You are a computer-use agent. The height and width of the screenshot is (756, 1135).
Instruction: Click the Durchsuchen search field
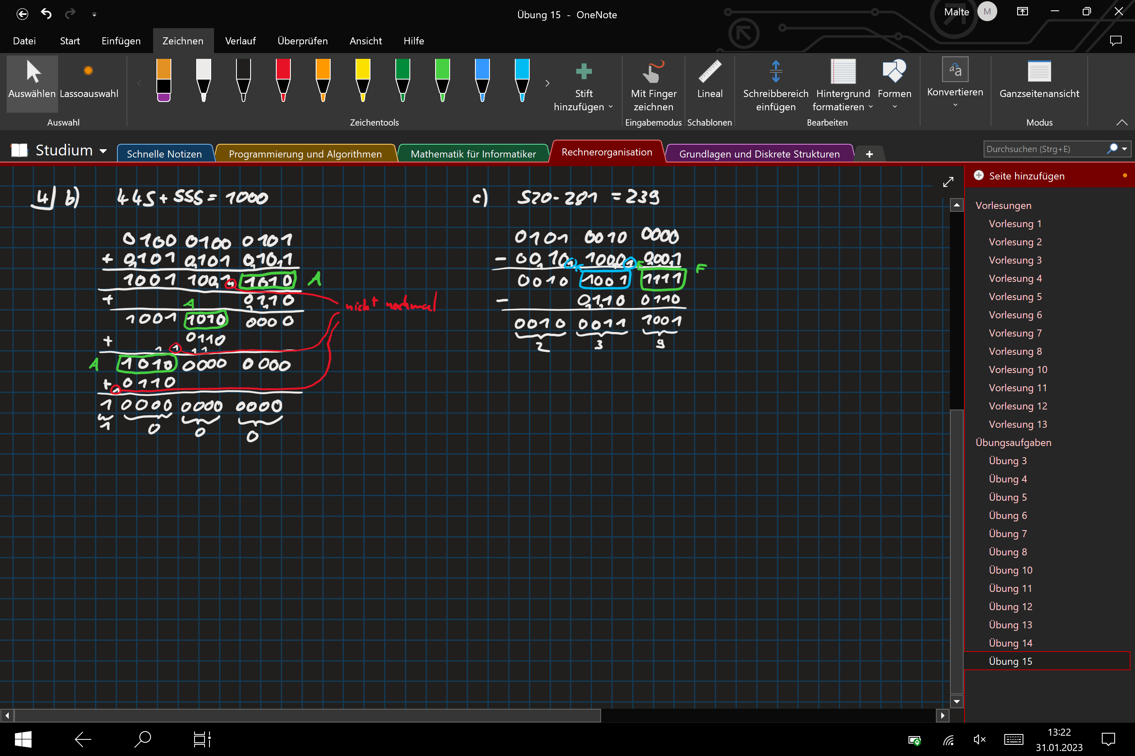(1045, 149)
